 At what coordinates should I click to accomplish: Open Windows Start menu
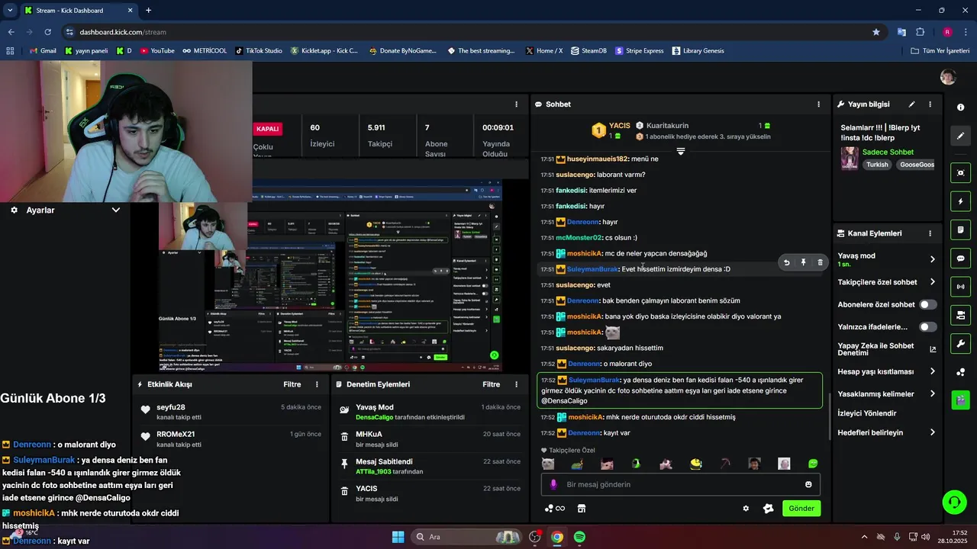pos(398,537)
